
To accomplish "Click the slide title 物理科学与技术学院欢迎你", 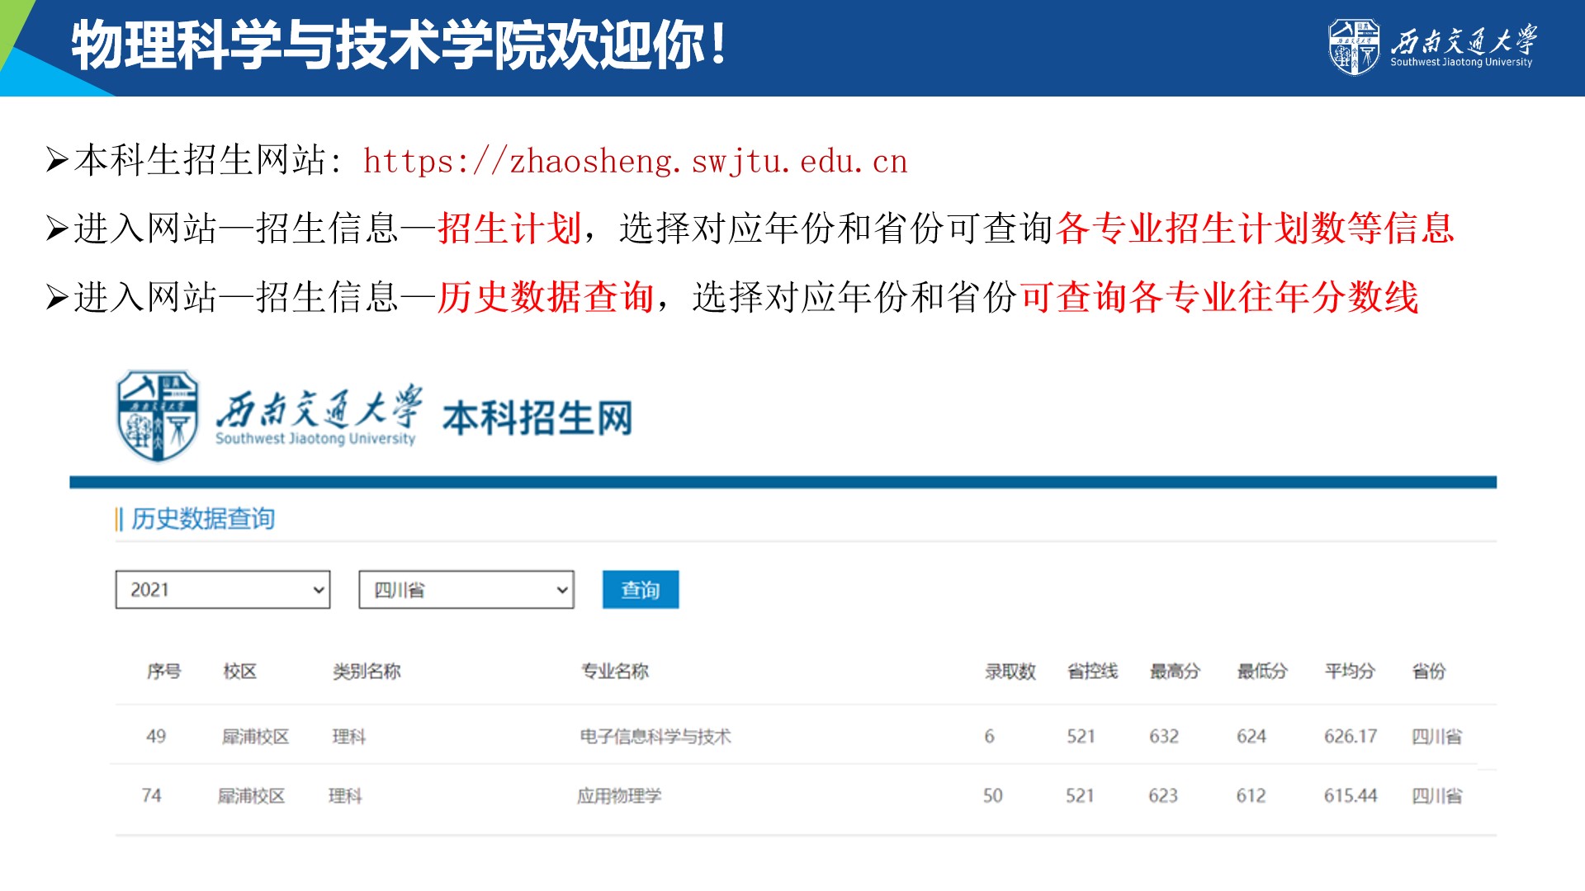I will pos(398,45).
